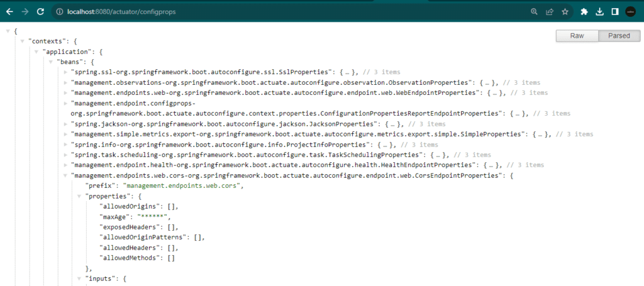Click the "// 3 items" comment on the spring.jackson row
The height and width of the screenshot is (286, 644).
[427, 124]
